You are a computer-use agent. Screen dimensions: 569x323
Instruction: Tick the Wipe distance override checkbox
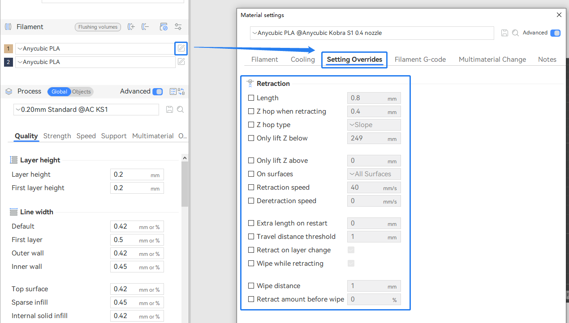pos(251,286)
